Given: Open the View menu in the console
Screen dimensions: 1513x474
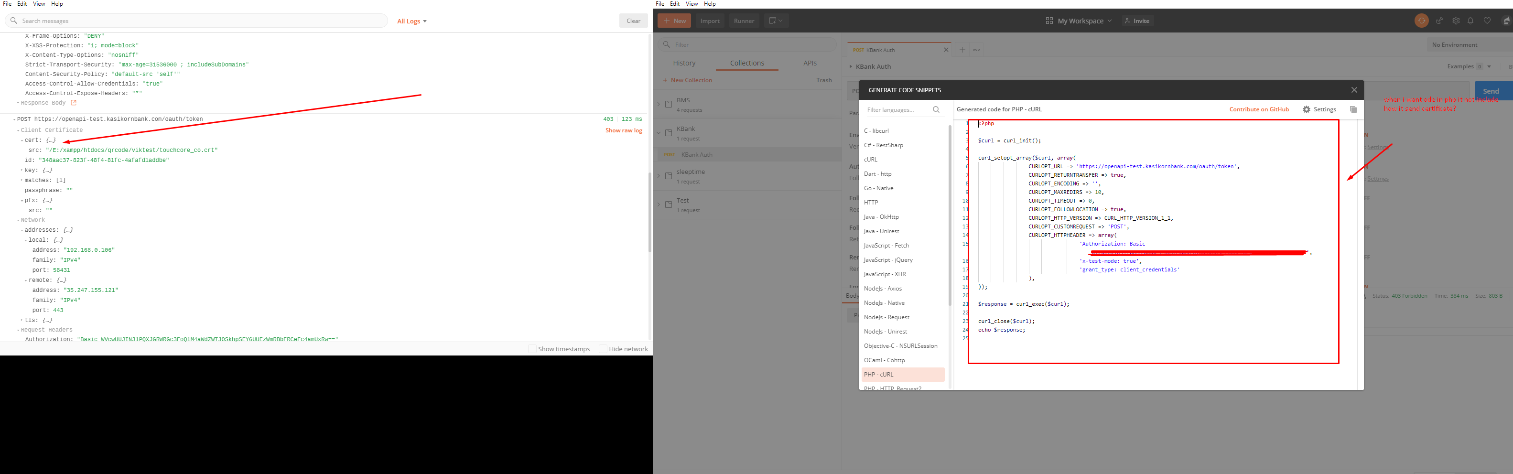Looking at the screenshot, I should point(39,3).
